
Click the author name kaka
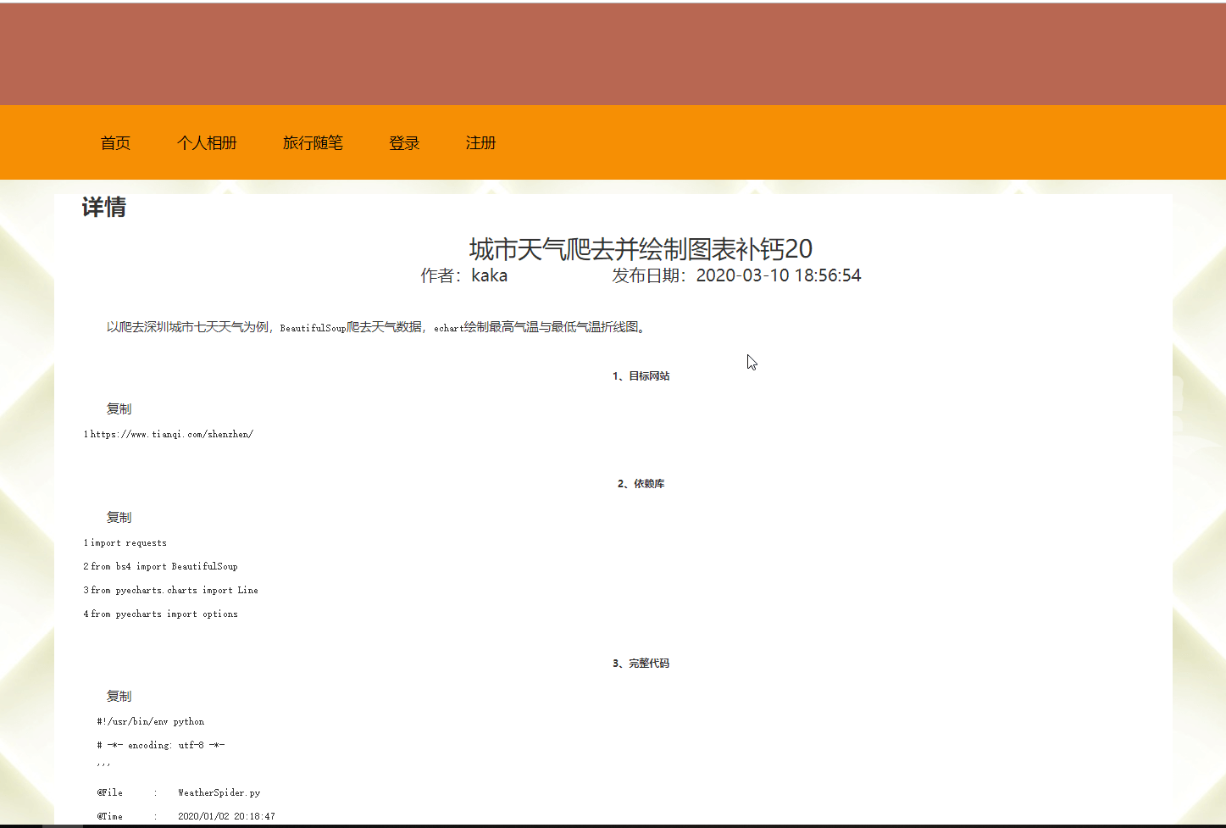click(489, 275)
